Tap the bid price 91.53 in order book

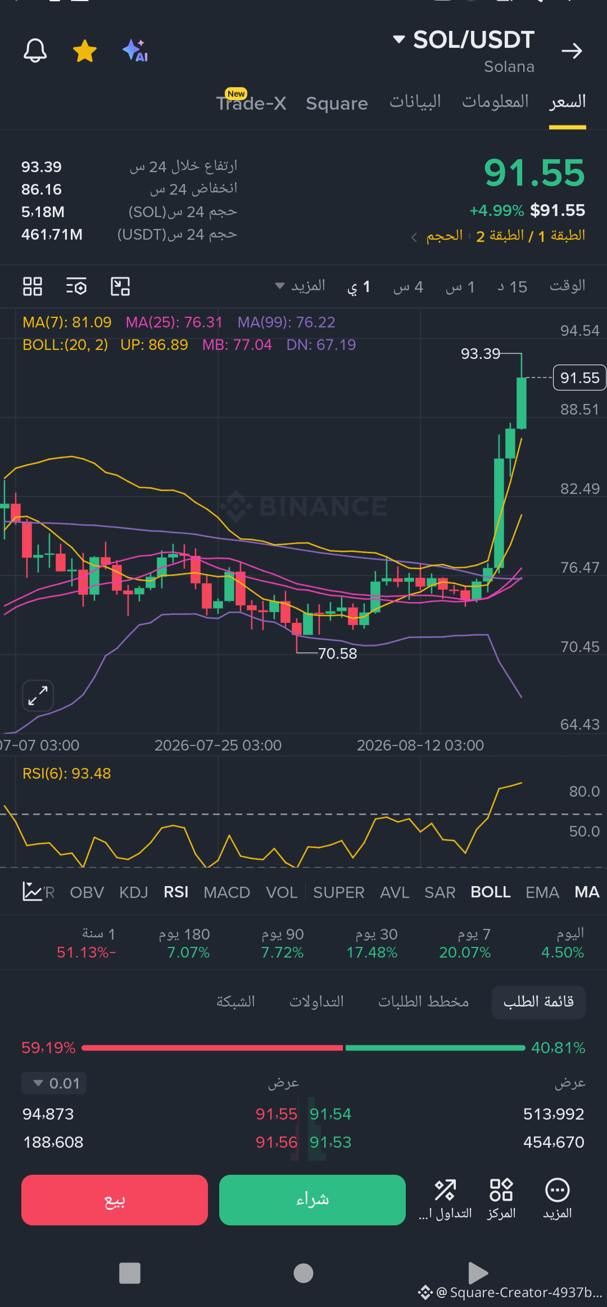pos(330,1142)
